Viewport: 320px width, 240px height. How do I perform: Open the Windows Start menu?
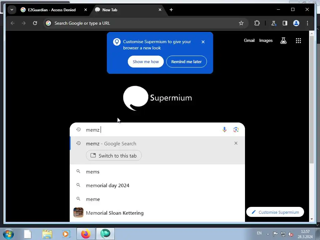tap(8, 234)
